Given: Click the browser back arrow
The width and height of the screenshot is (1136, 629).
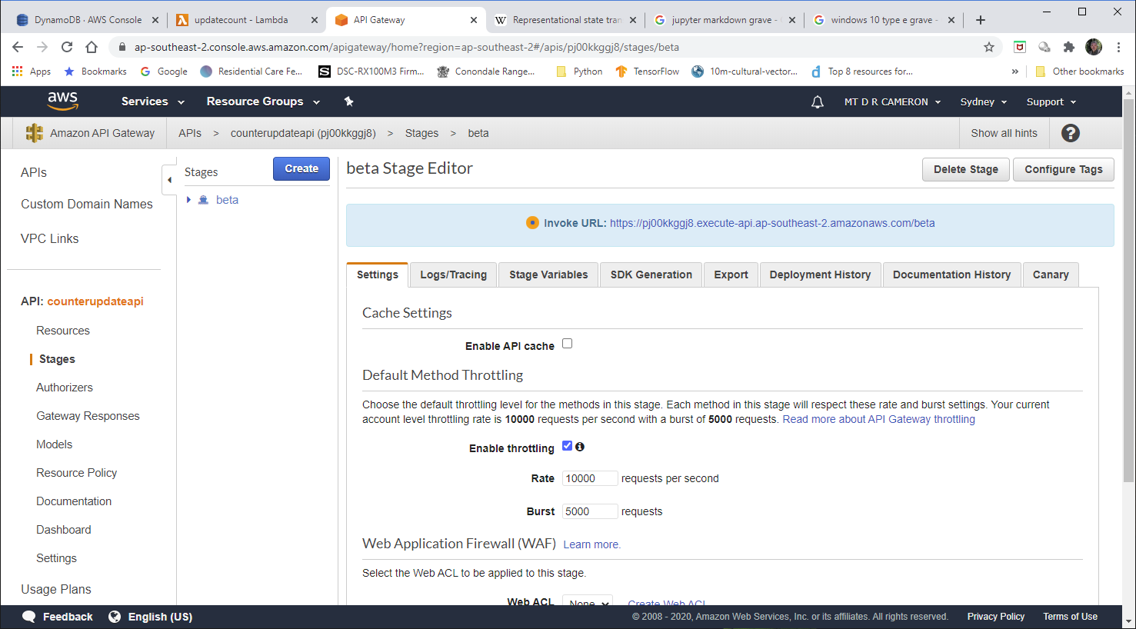Looking at the screenshot, I should pyautogui.click(x=18, y=47).
